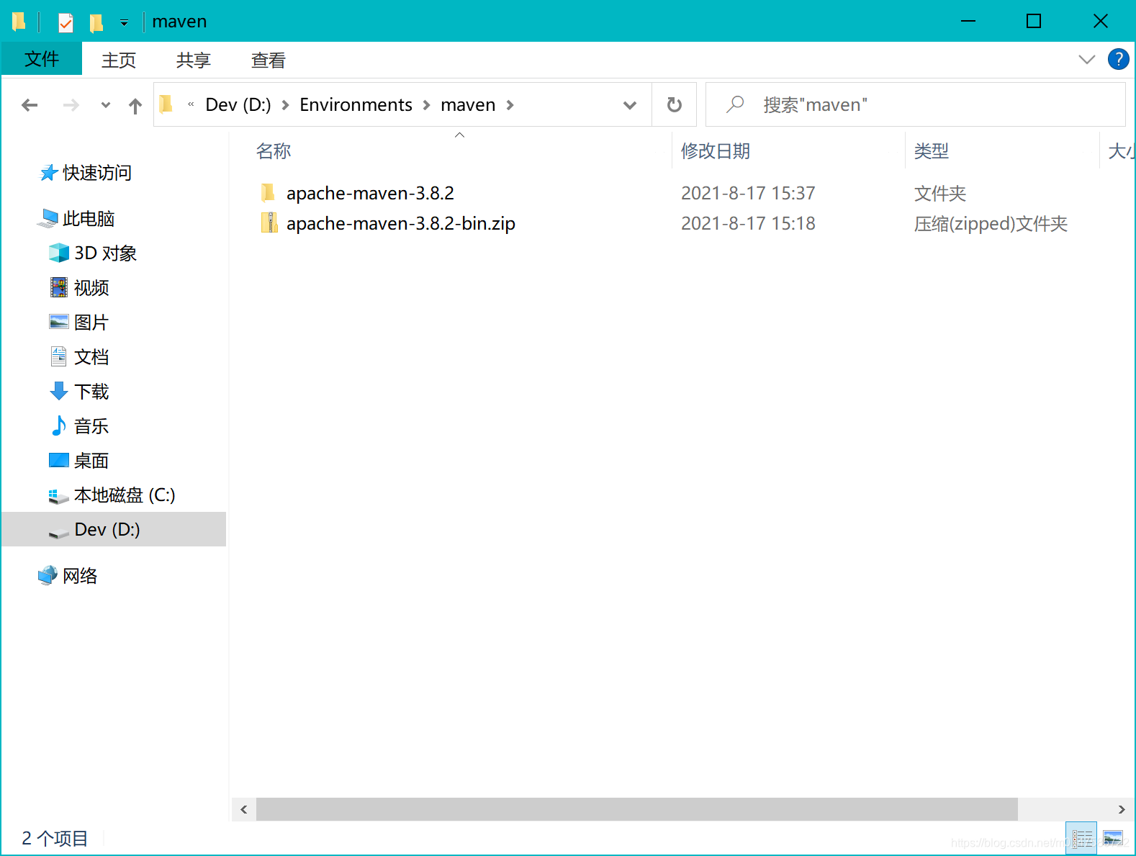Open 桌面 in sidebar
This screenshot has width=1136, height=856.
click(91, 461)
